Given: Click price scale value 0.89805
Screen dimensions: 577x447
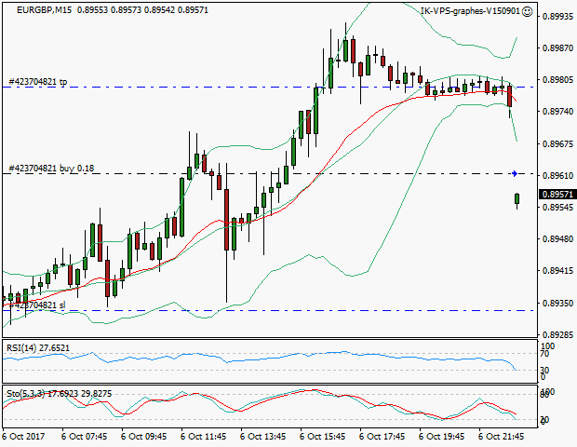Looking at the screenshot, I should [557, 79].
